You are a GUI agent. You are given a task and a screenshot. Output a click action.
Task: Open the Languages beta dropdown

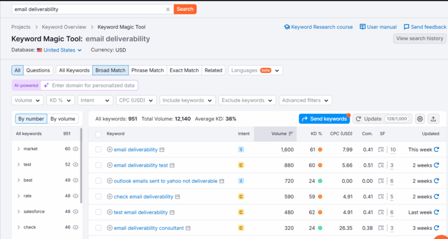click(x=255, y=70)
